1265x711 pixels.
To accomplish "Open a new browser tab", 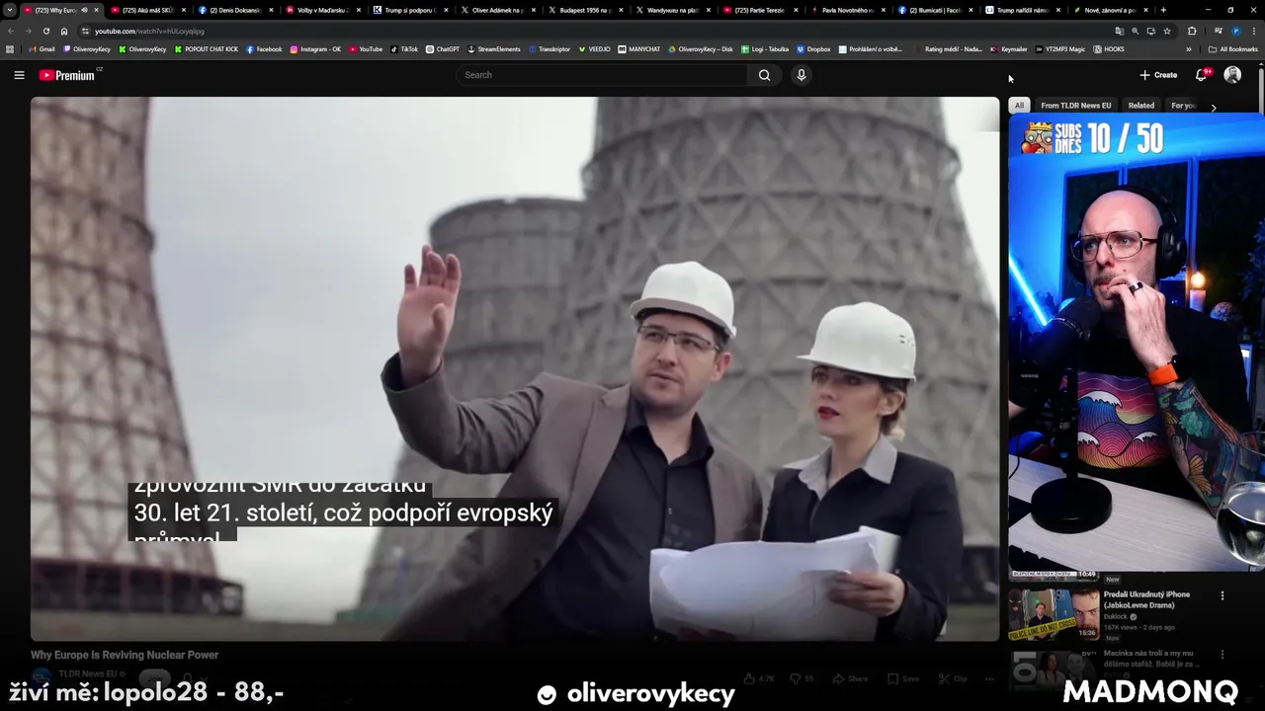I will pyautogui.click(x=1162, y=10).
